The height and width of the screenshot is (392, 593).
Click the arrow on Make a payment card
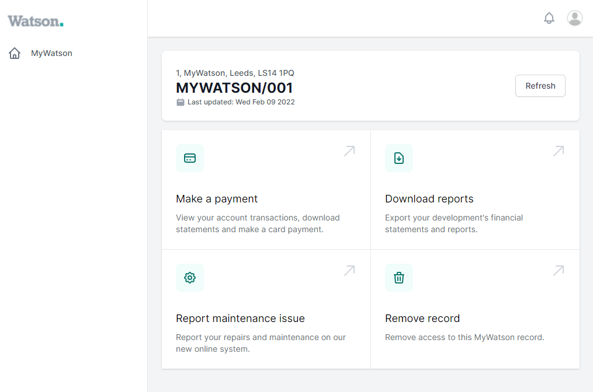click(x=349, y=151)
